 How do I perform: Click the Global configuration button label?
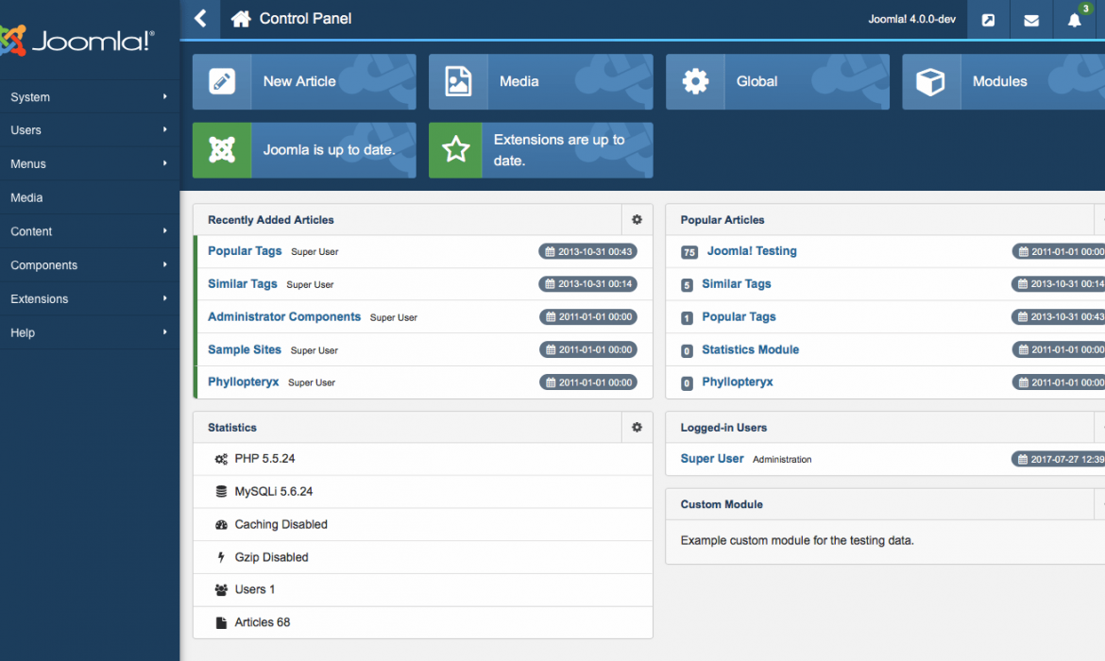756,82
